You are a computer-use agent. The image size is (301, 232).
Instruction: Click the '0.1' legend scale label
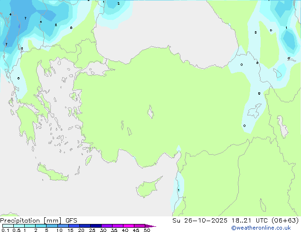point(5,230)
